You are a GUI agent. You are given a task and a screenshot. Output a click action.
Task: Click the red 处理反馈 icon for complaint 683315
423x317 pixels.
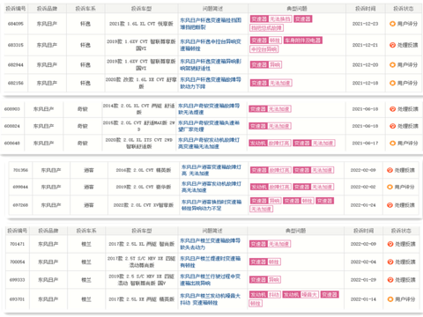tap(392, 45)
